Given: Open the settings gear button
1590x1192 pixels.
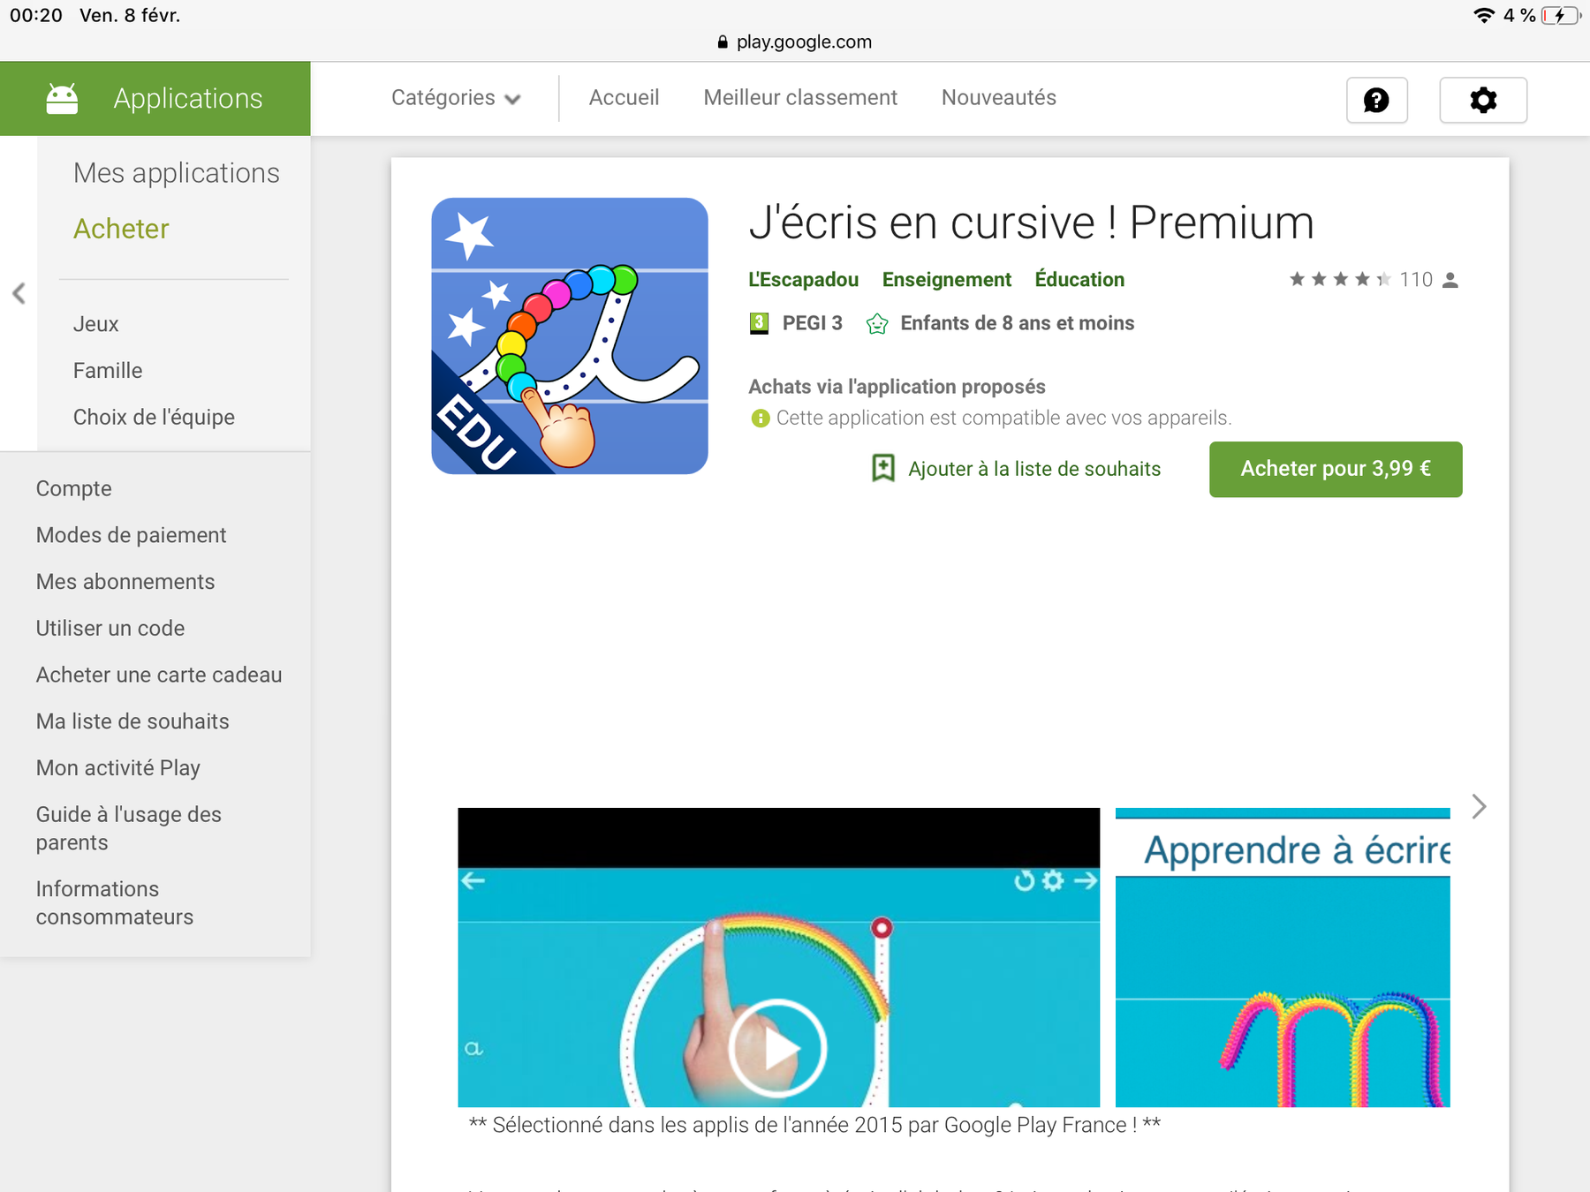Looking at the screenshot, I should pyautogui.click(x=1483, y=100).
